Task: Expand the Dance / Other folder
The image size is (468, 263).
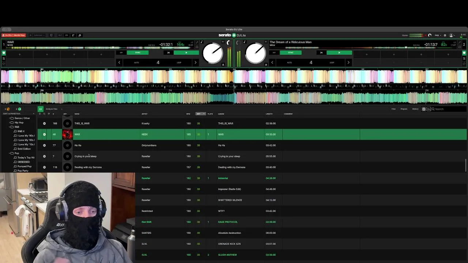Action: point(10,118)
